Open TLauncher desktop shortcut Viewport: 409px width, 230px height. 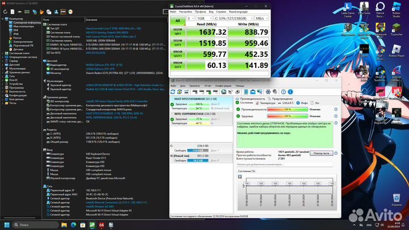pos(397,29)
